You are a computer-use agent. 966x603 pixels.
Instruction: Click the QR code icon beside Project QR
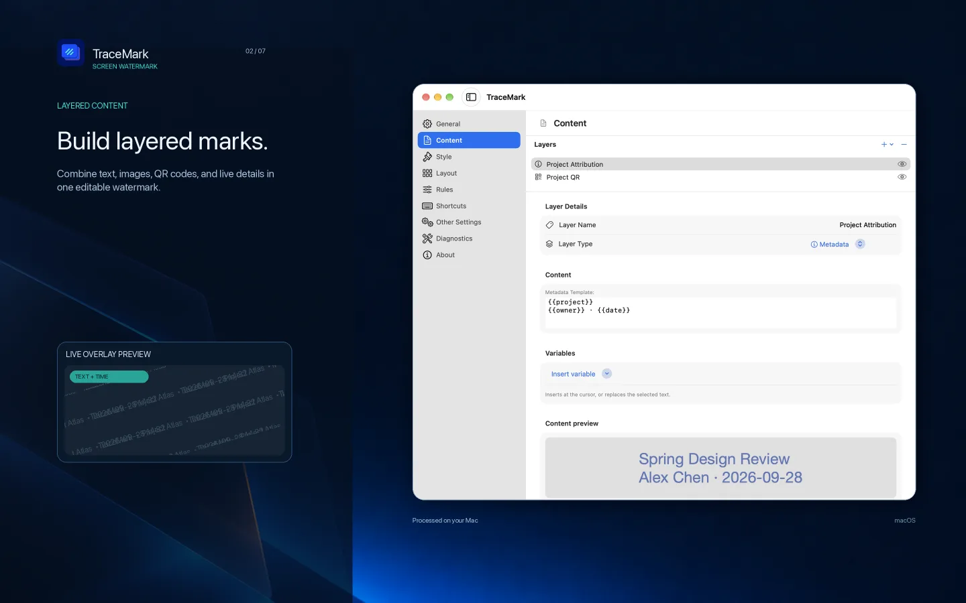click(538, 177)
